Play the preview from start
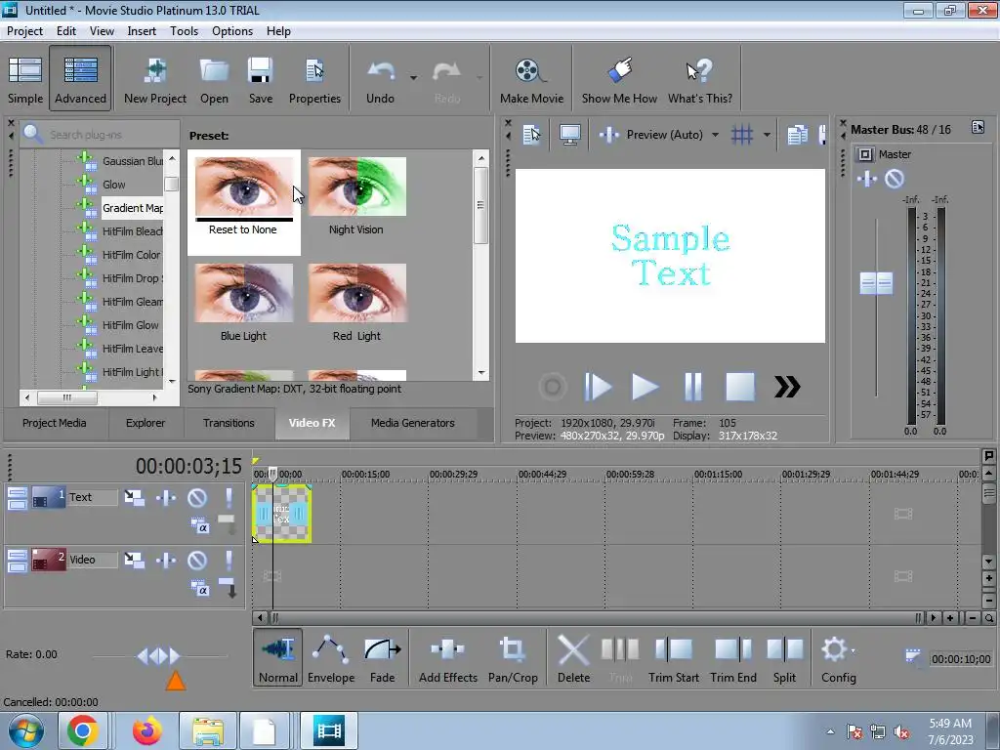Image resolution: width=1000 pixels, height=750 pixels. [x=598, y=387]
